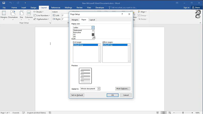This screenshot has height=114, width=203.
Task: Switch to the Mailings ribbon tab
Action: coord(68,8)
